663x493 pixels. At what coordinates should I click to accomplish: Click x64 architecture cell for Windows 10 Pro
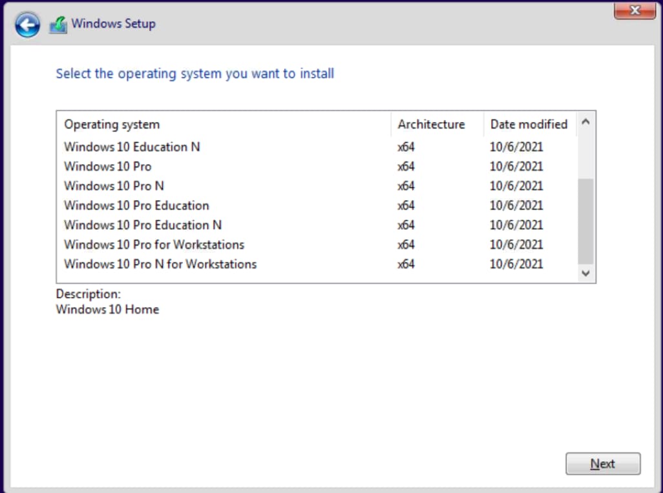pos(406,166)
